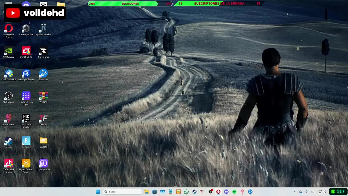Open the Steam desktop shortcut
The width and height of the screenshot is (348, 196).
point(9,143)
